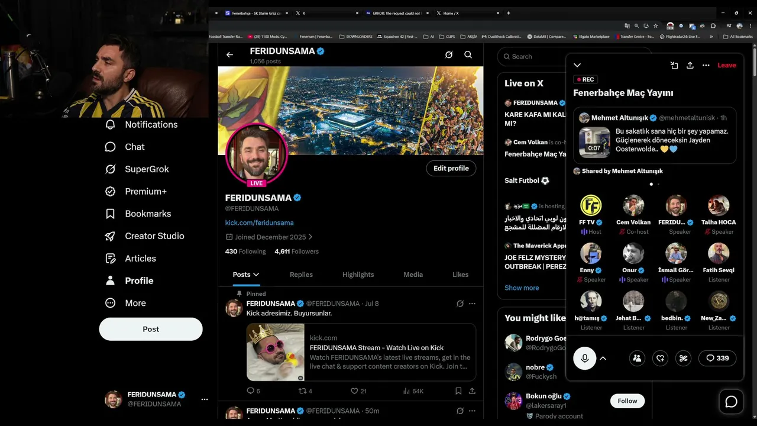
Task: Switch to the Likes tab
Action: point(460,275)
